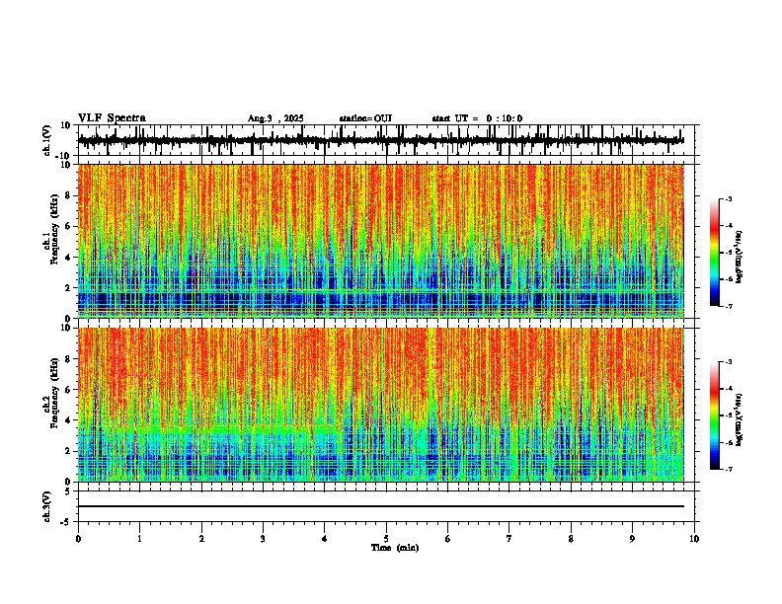Click the "ch.1(V)" waveform axis label

click(x=47, y=140)
